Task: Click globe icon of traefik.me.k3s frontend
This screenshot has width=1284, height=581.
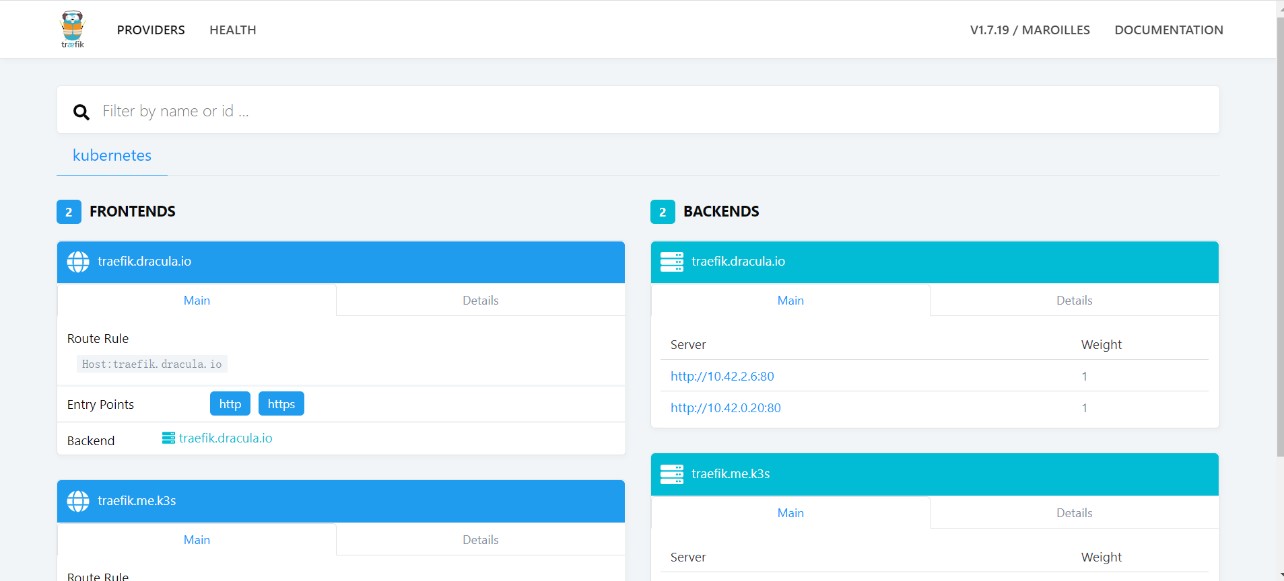Action: tap(78, 501)
